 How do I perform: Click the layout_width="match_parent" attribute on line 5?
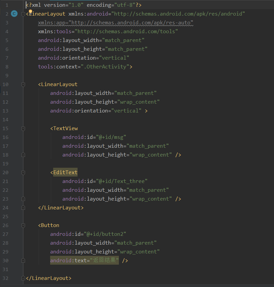[91, 40]
